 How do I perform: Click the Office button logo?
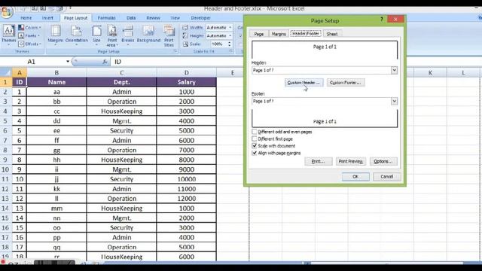pyautogui.click(x=7, y=12)
